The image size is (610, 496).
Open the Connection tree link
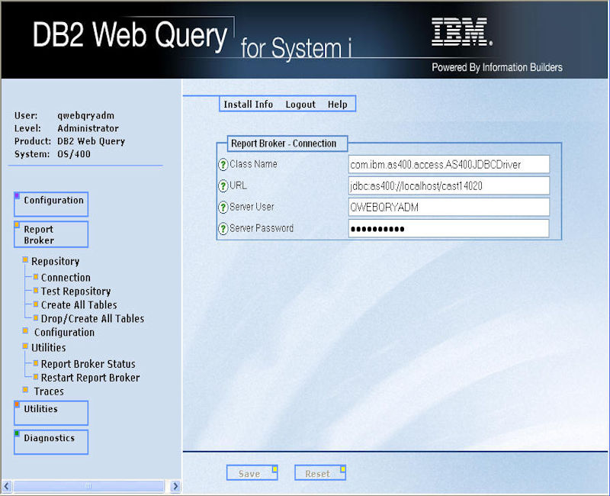[66, 278]
